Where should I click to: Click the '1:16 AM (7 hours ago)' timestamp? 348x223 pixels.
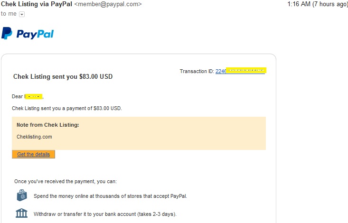[318, 4]
